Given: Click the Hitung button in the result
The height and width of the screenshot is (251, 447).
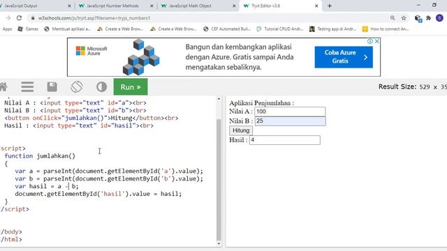Looking at the screenshot, I should point(241,130).
